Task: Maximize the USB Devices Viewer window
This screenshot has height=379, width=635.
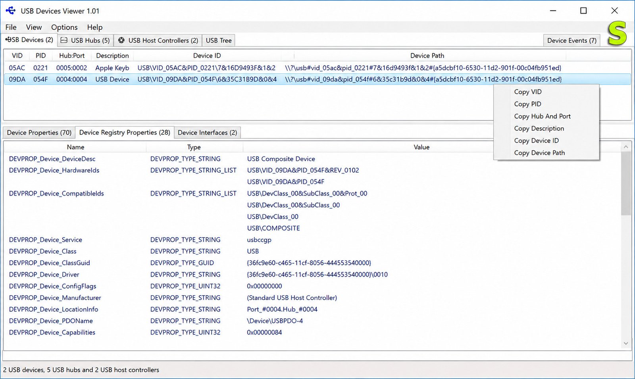Action: click(583, 11)
